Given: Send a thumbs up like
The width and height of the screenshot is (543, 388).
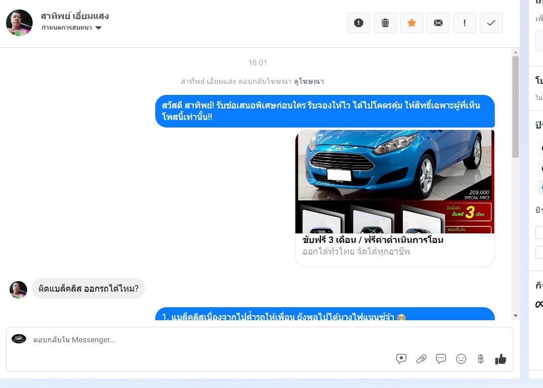Looking at the screenshot, I should 501,359.
